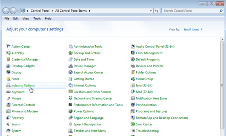This screenshot has height=136, width=226.
Task: Click the Desktop Gadgets icon
Action: pyautogui.click(x=8, y=66)
